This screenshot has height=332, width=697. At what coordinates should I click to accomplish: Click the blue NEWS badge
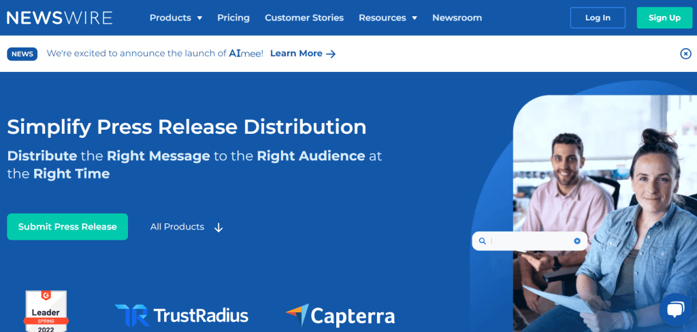point(22,54)
